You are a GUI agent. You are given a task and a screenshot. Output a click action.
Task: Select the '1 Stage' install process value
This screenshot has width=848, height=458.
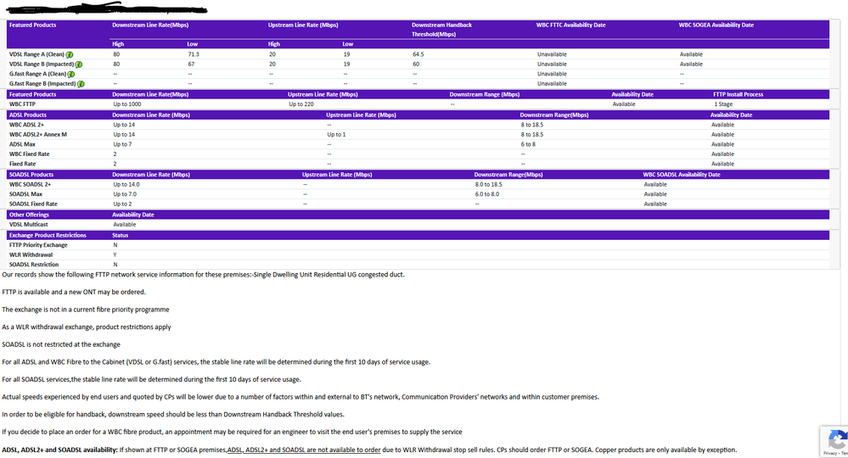tap(723, 104)
